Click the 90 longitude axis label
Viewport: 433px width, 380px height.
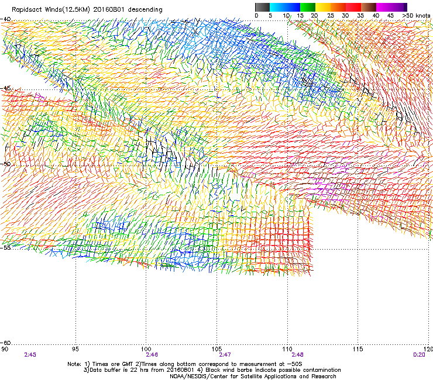click(5, 349)
